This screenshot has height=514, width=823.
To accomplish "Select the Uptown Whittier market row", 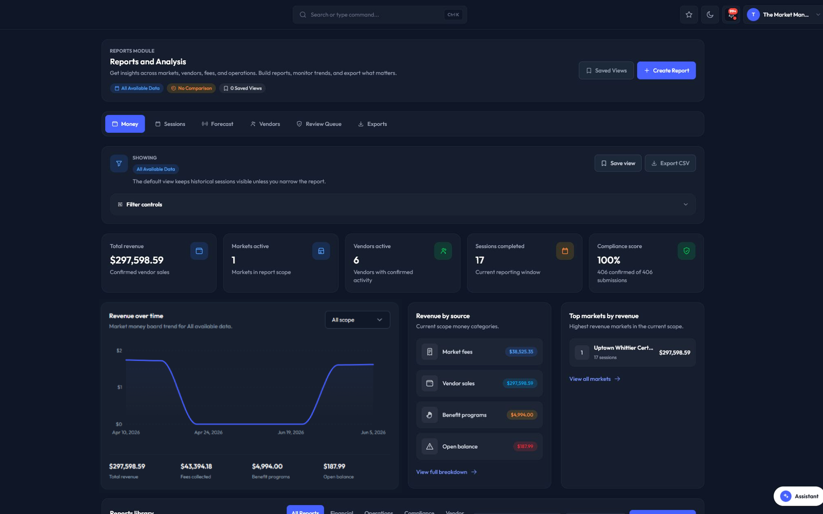I will pyautogui.click(x=633, y=353).
